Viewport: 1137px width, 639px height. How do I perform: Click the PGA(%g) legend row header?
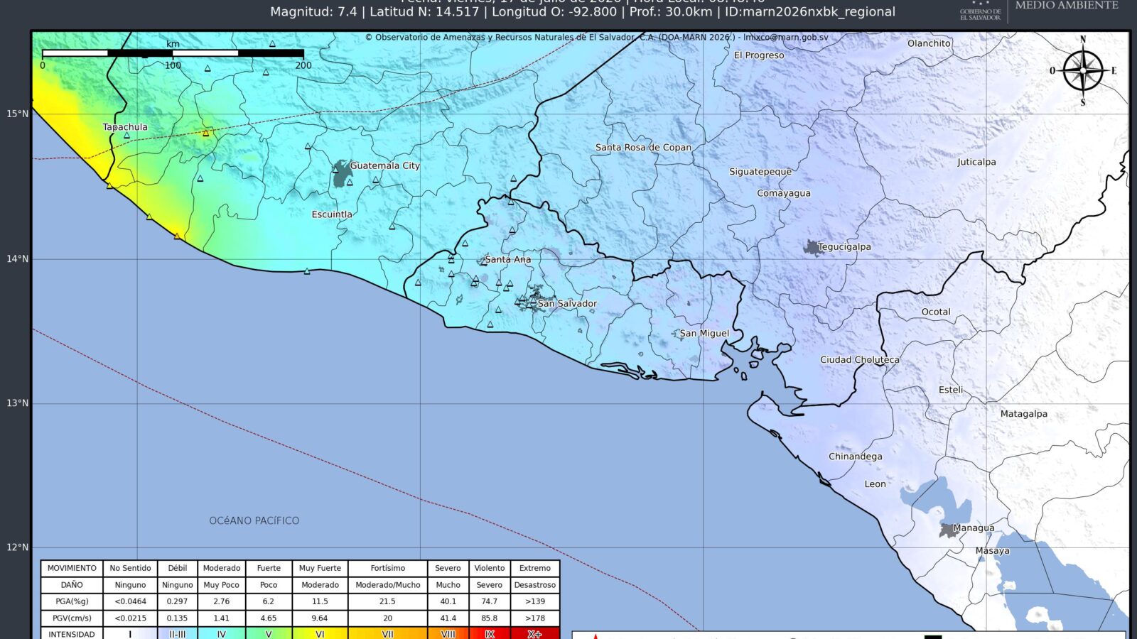pos(72,601)
